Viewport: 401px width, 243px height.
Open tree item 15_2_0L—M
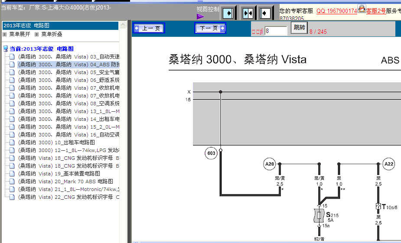pos(68,127)
